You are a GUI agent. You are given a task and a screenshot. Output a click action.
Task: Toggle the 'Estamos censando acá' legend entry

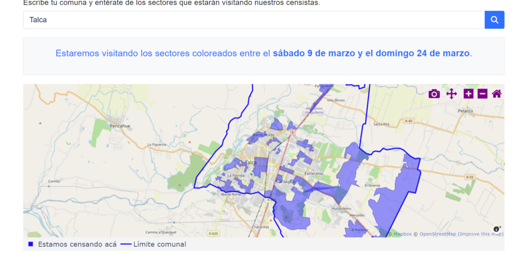pos(77,244)
